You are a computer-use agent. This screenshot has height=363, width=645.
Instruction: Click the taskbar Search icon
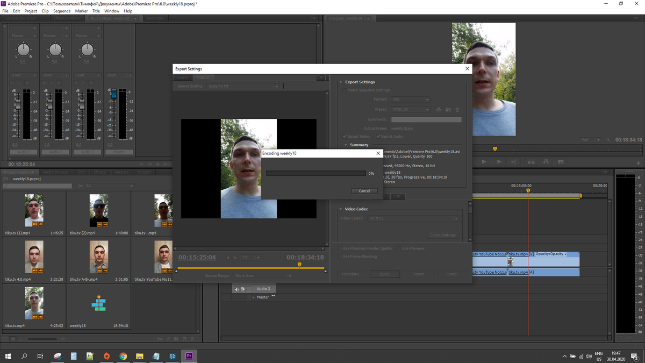(x=24, y=355)
